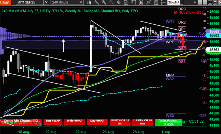Click the 45000 price axis label
Screen dimensions: 221x134
(x=214, y=71)
